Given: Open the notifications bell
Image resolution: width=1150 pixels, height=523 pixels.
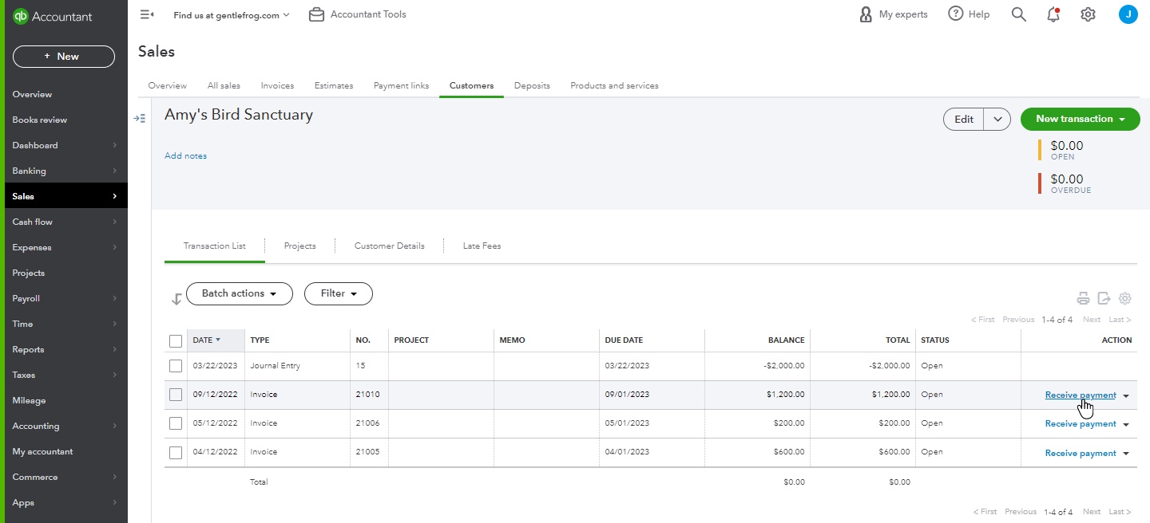Looking at the screenshot, I should pos(1053,14).
